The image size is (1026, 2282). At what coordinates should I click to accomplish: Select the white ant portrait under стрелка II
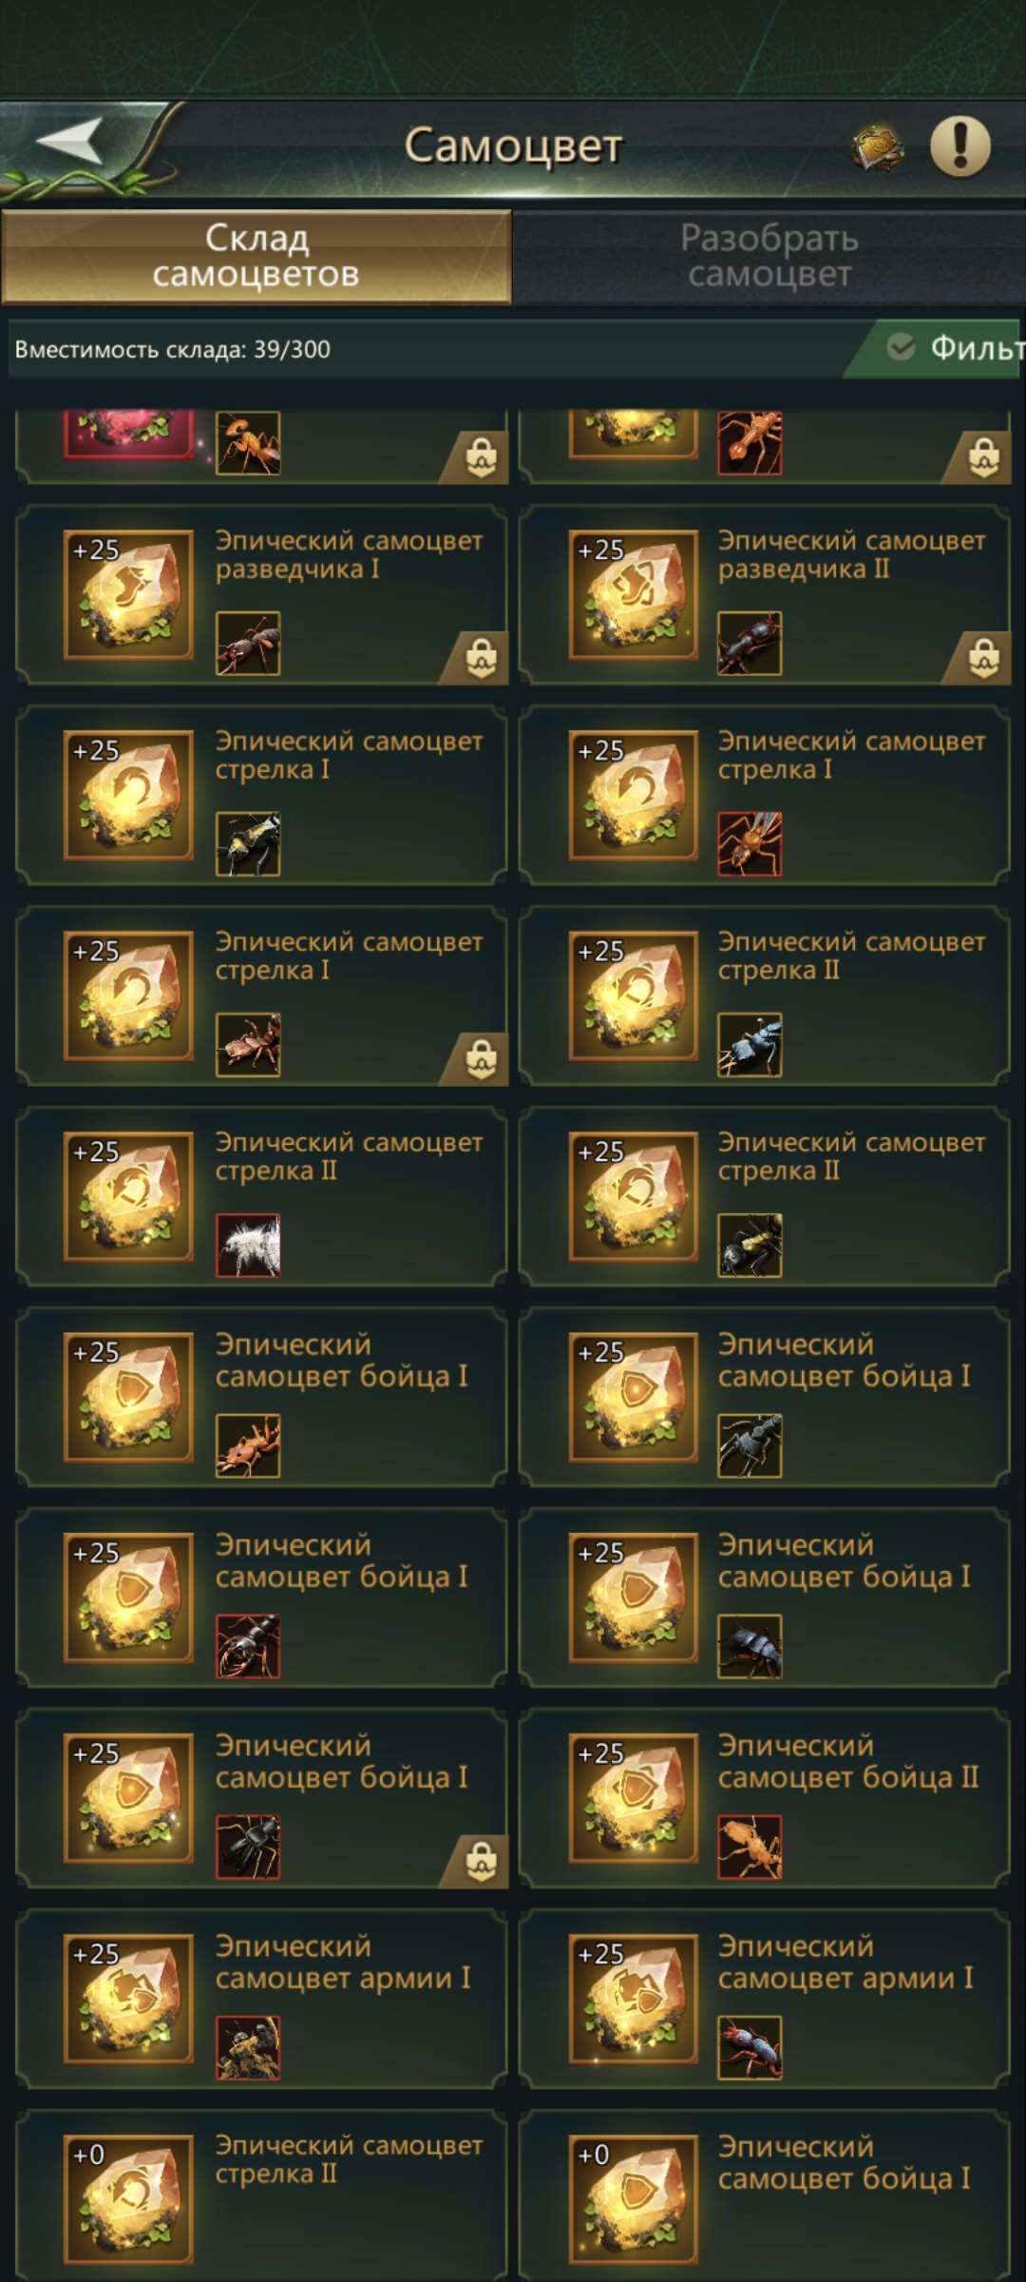click(x=248, y=1245)
